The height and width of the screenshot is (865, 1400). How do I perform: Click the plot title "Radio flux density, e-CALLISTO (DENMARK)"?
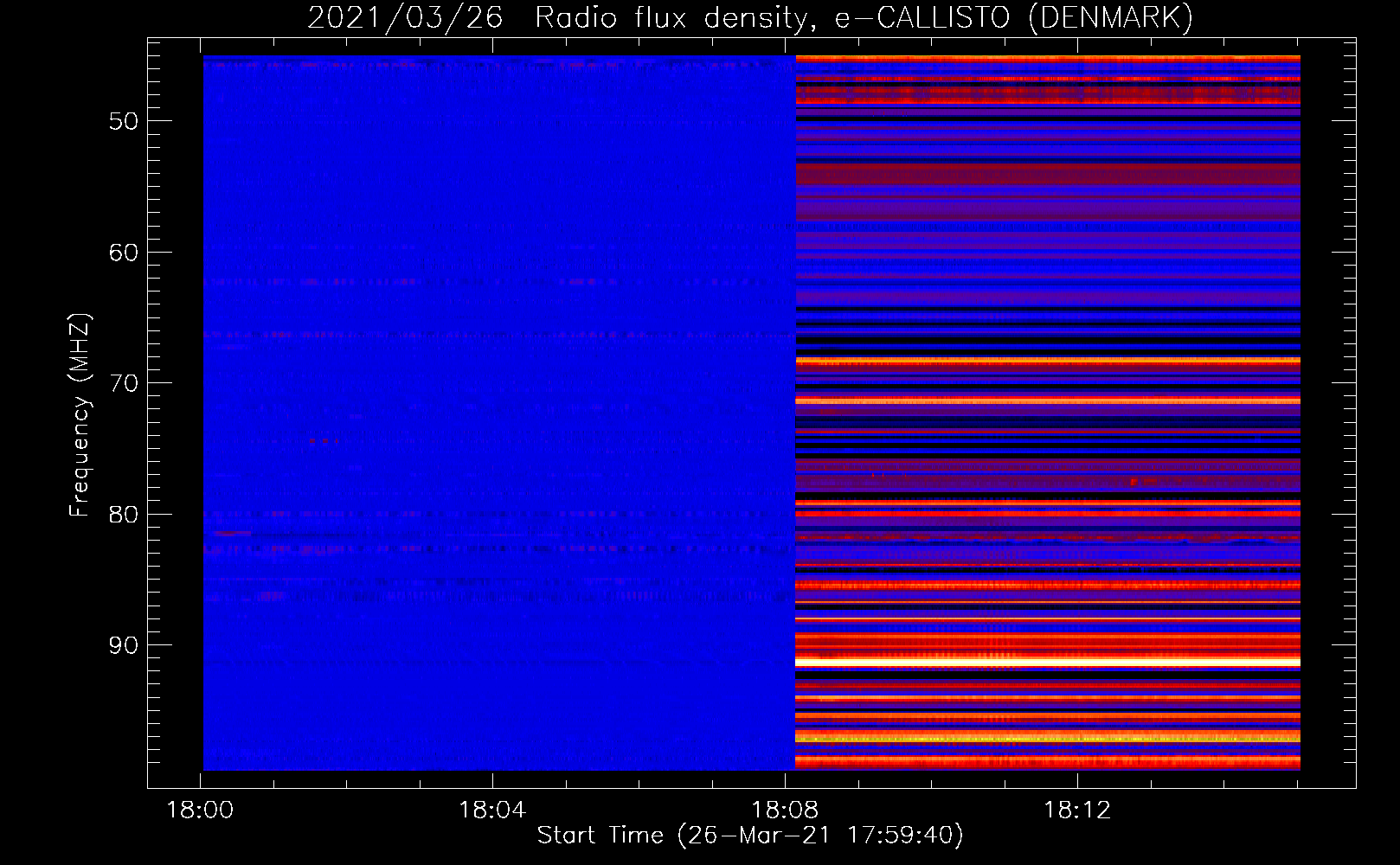[x=864, y=18]
